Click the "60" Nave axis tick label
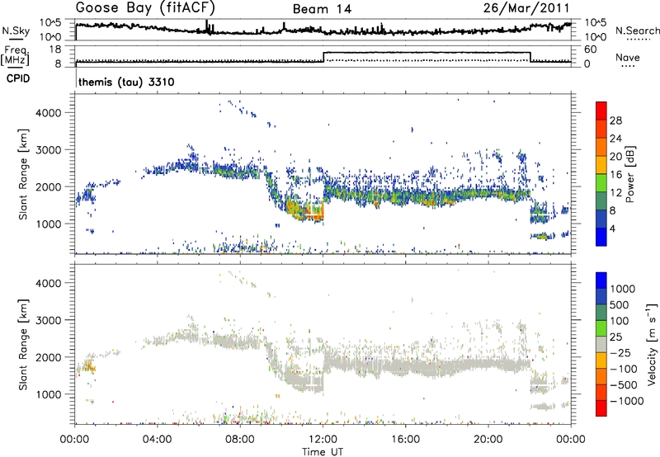The width and height of the screenshot is (660, 457). coord(590,49)
